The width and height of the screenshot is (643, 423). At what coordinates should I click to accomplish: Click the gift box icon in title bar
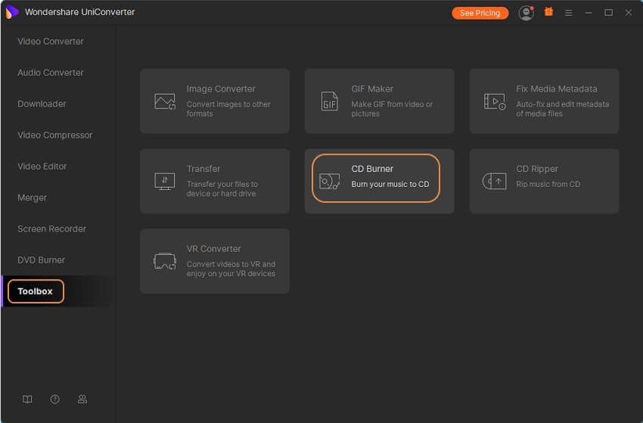548,12
